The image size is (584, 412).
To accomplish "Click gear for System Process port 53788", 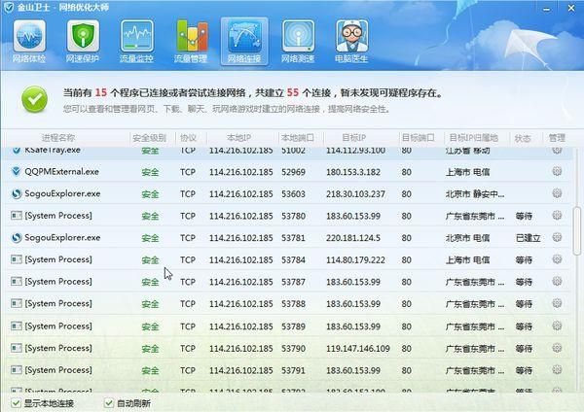I will (x=557, y=303).
